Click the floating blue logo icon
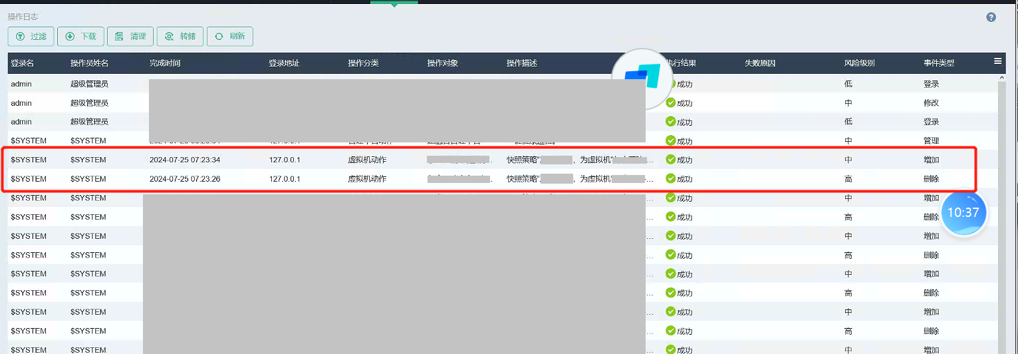Viewport: 1018px width, 354px height. click(642, 78)
